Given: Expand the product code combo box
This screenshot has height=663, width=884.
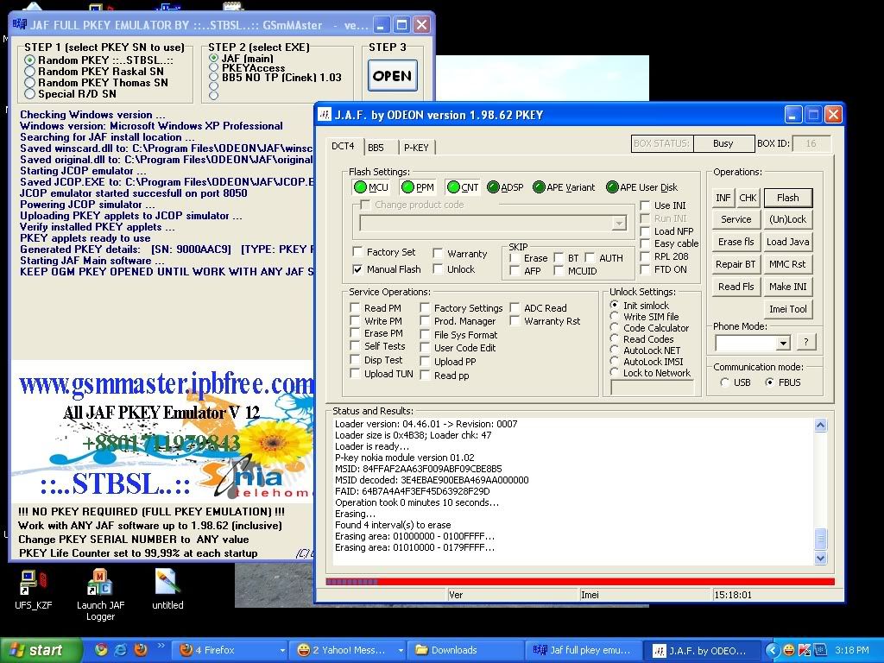Looking at the screenshot, I should (x=619, y=224).
